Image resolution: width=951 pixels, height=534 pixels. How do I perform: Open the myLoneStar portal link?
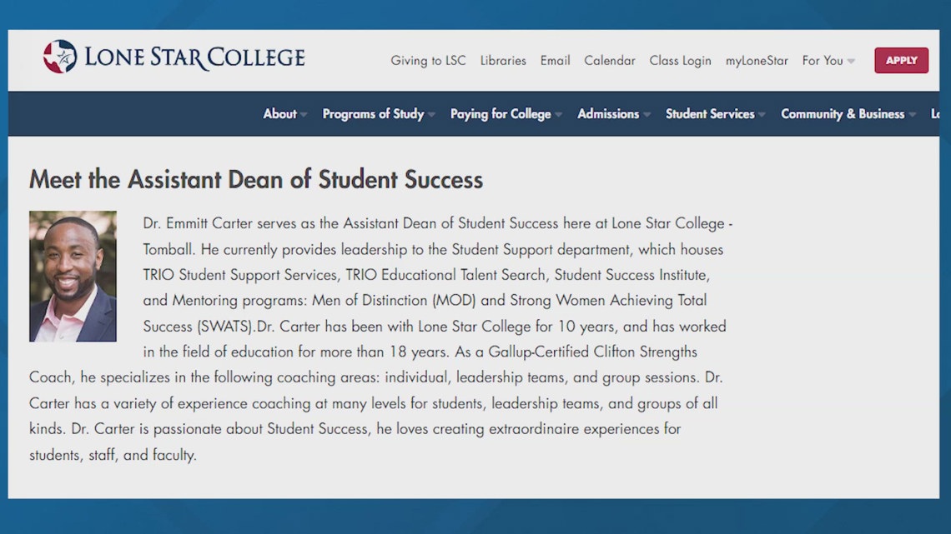tap(757, 61)
